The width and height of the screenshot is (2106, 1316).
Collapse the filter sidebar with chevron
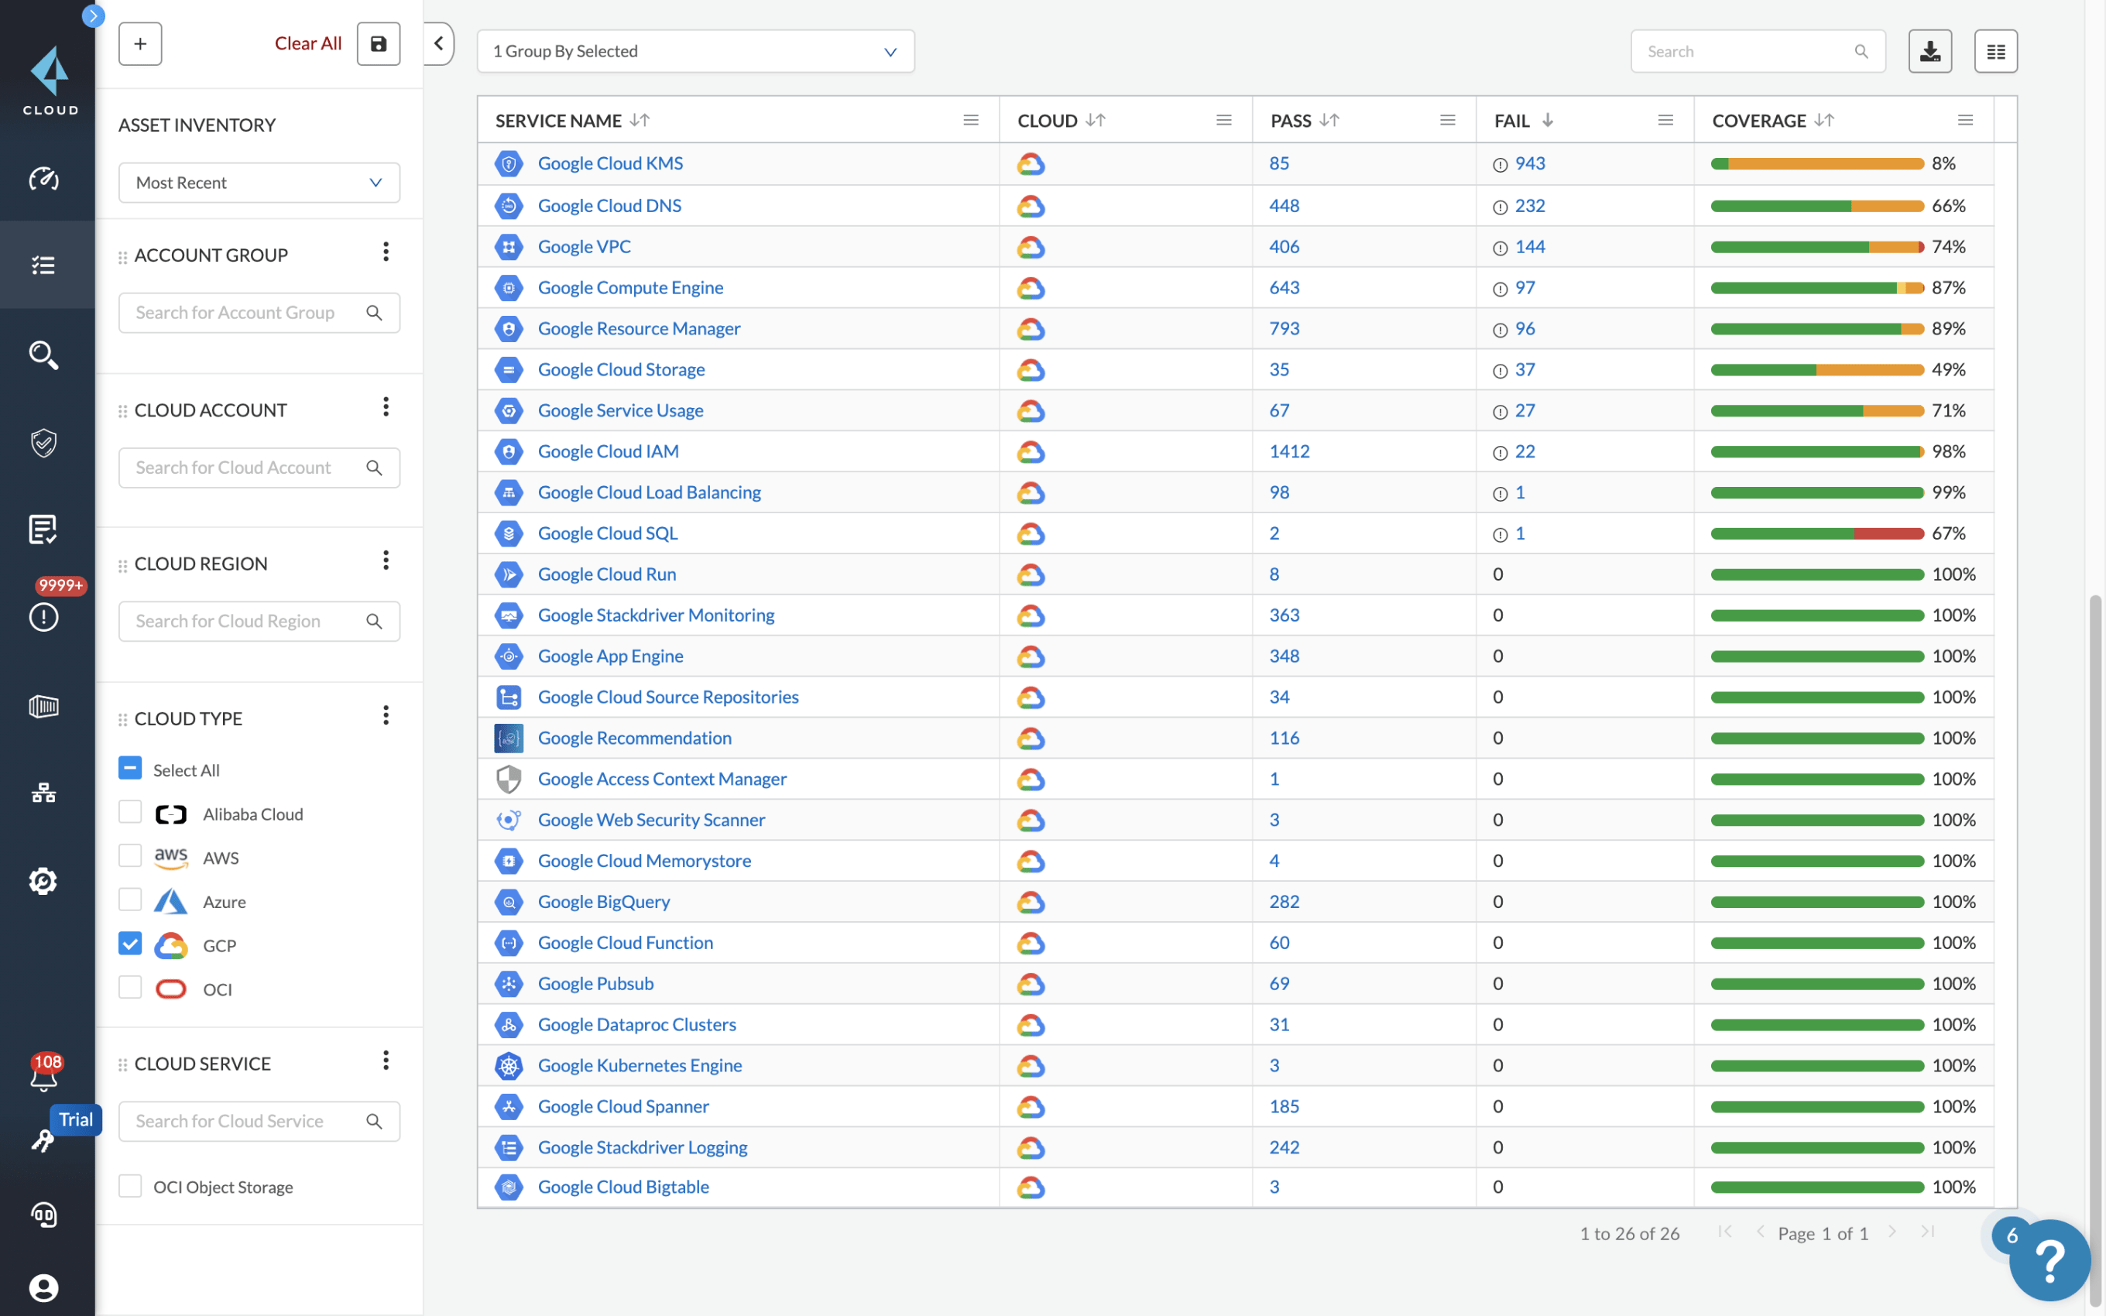438,43
